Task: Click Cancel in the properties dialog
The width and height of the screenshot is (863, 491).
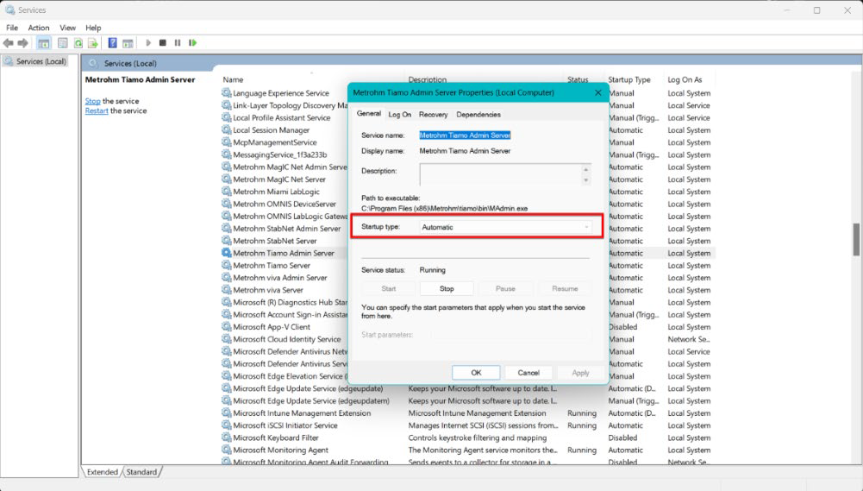Action: pyautogui.click(x=528, y=373)
